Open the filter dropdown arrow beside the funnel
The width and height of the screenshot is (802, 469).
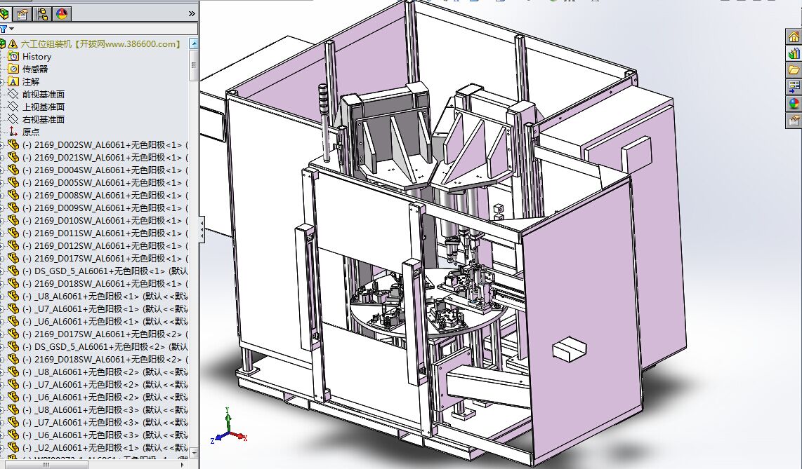[x=11, y=29]
